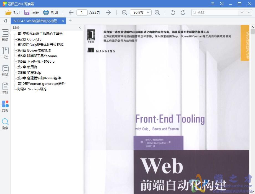Click the scrollbar down arrow
The image size is (255, 194).
[x=253, y=192]
